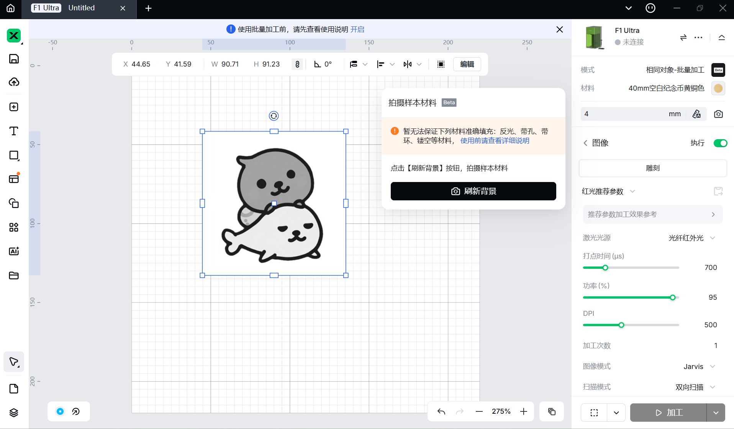
Task: Click the 刷新背景 button
Action: point(473,191)
